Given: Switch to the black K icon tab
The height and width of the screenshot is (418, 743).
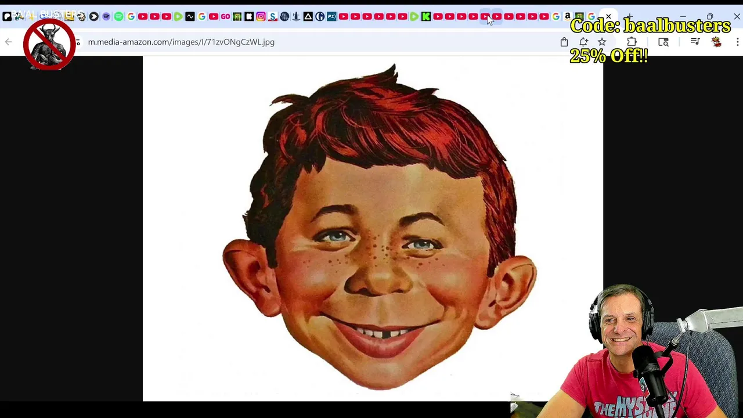Looking at the screenshot, I should click(x=249, y=16).
